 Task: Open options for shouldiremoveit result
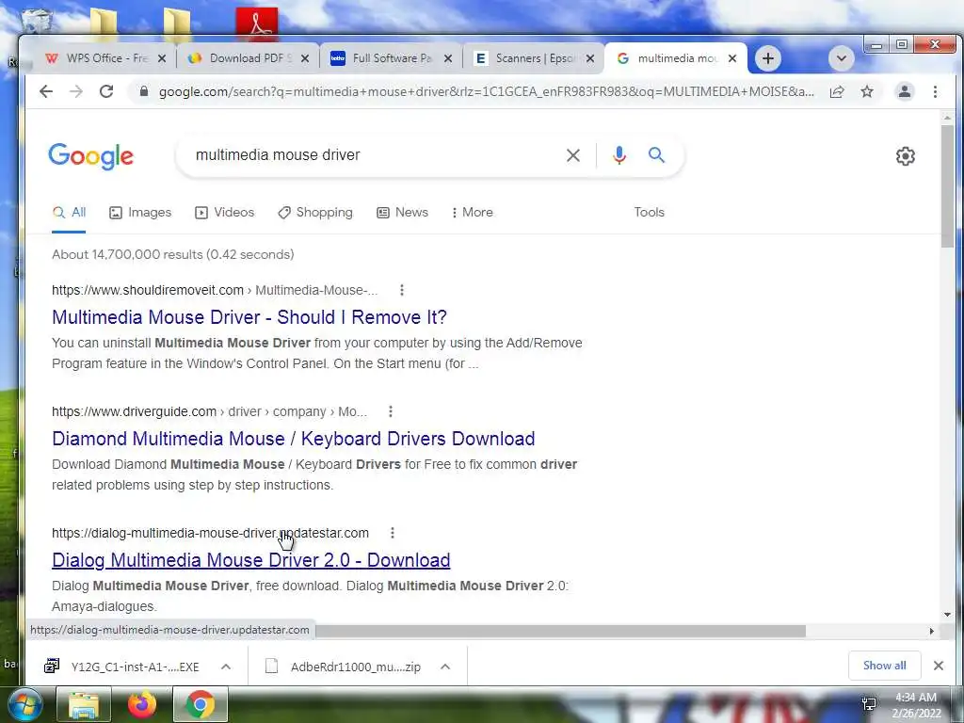tap(402, 290)
